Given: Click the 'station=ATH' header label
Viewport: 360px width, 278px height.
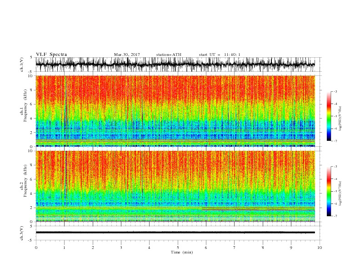Looking at the screenshot, I should (169, 55).
